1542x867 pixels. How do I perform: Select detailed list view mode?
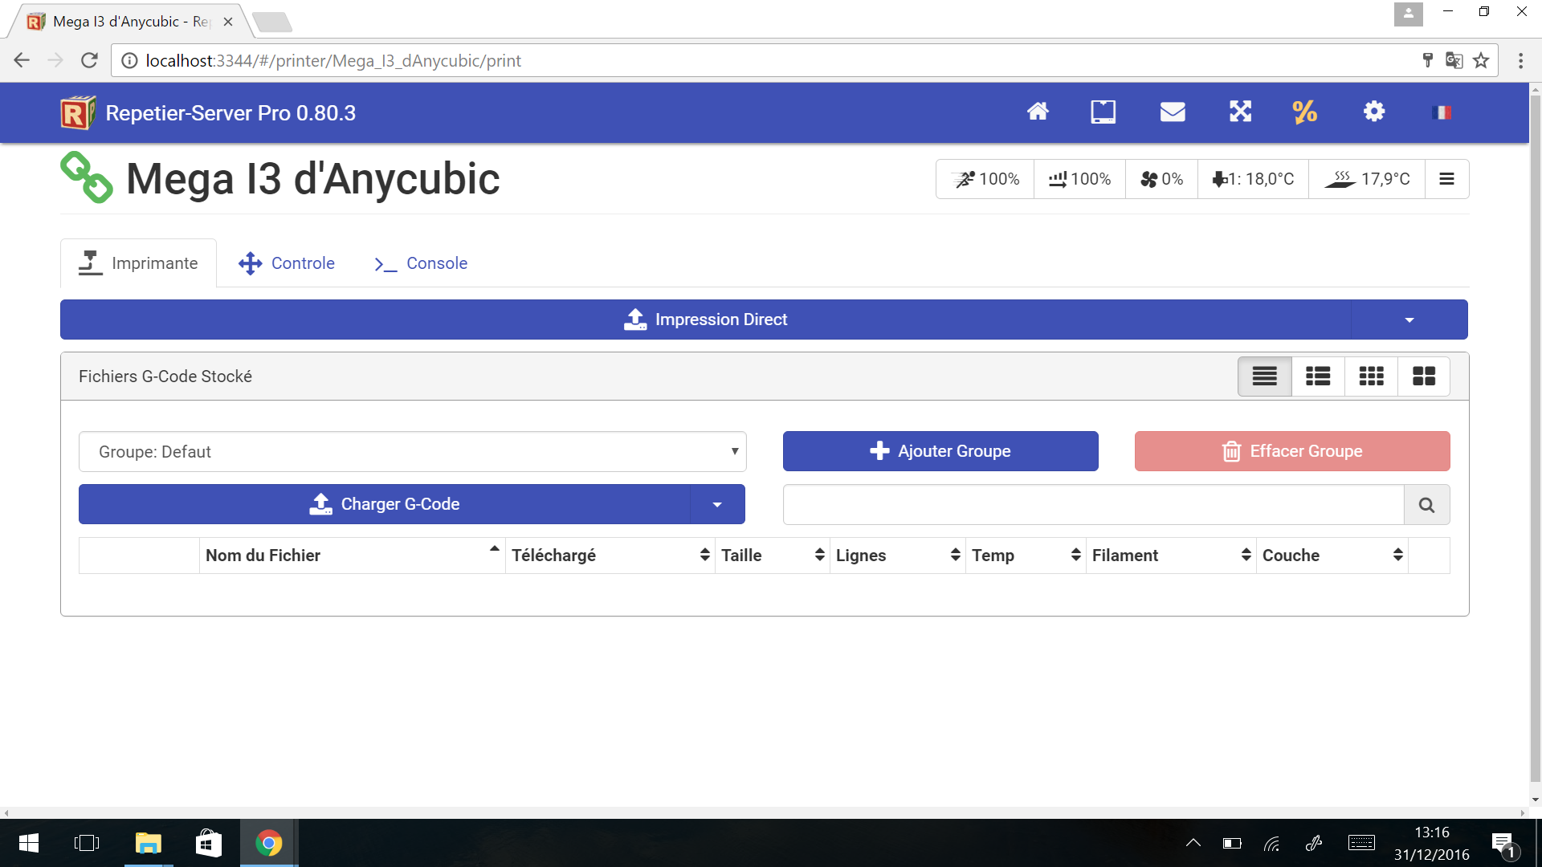coord(1318,377)
